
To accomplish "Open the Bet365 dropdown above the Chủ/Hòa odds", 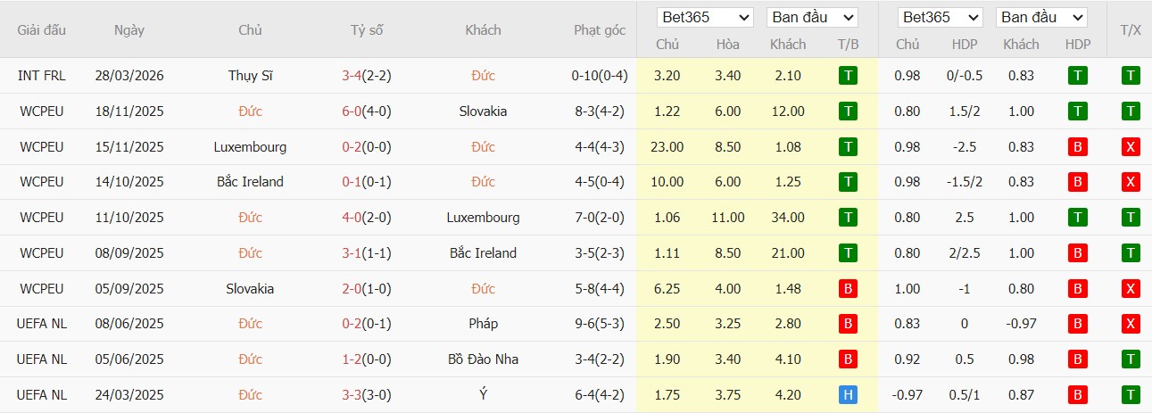I will click(x=705, y=18).
